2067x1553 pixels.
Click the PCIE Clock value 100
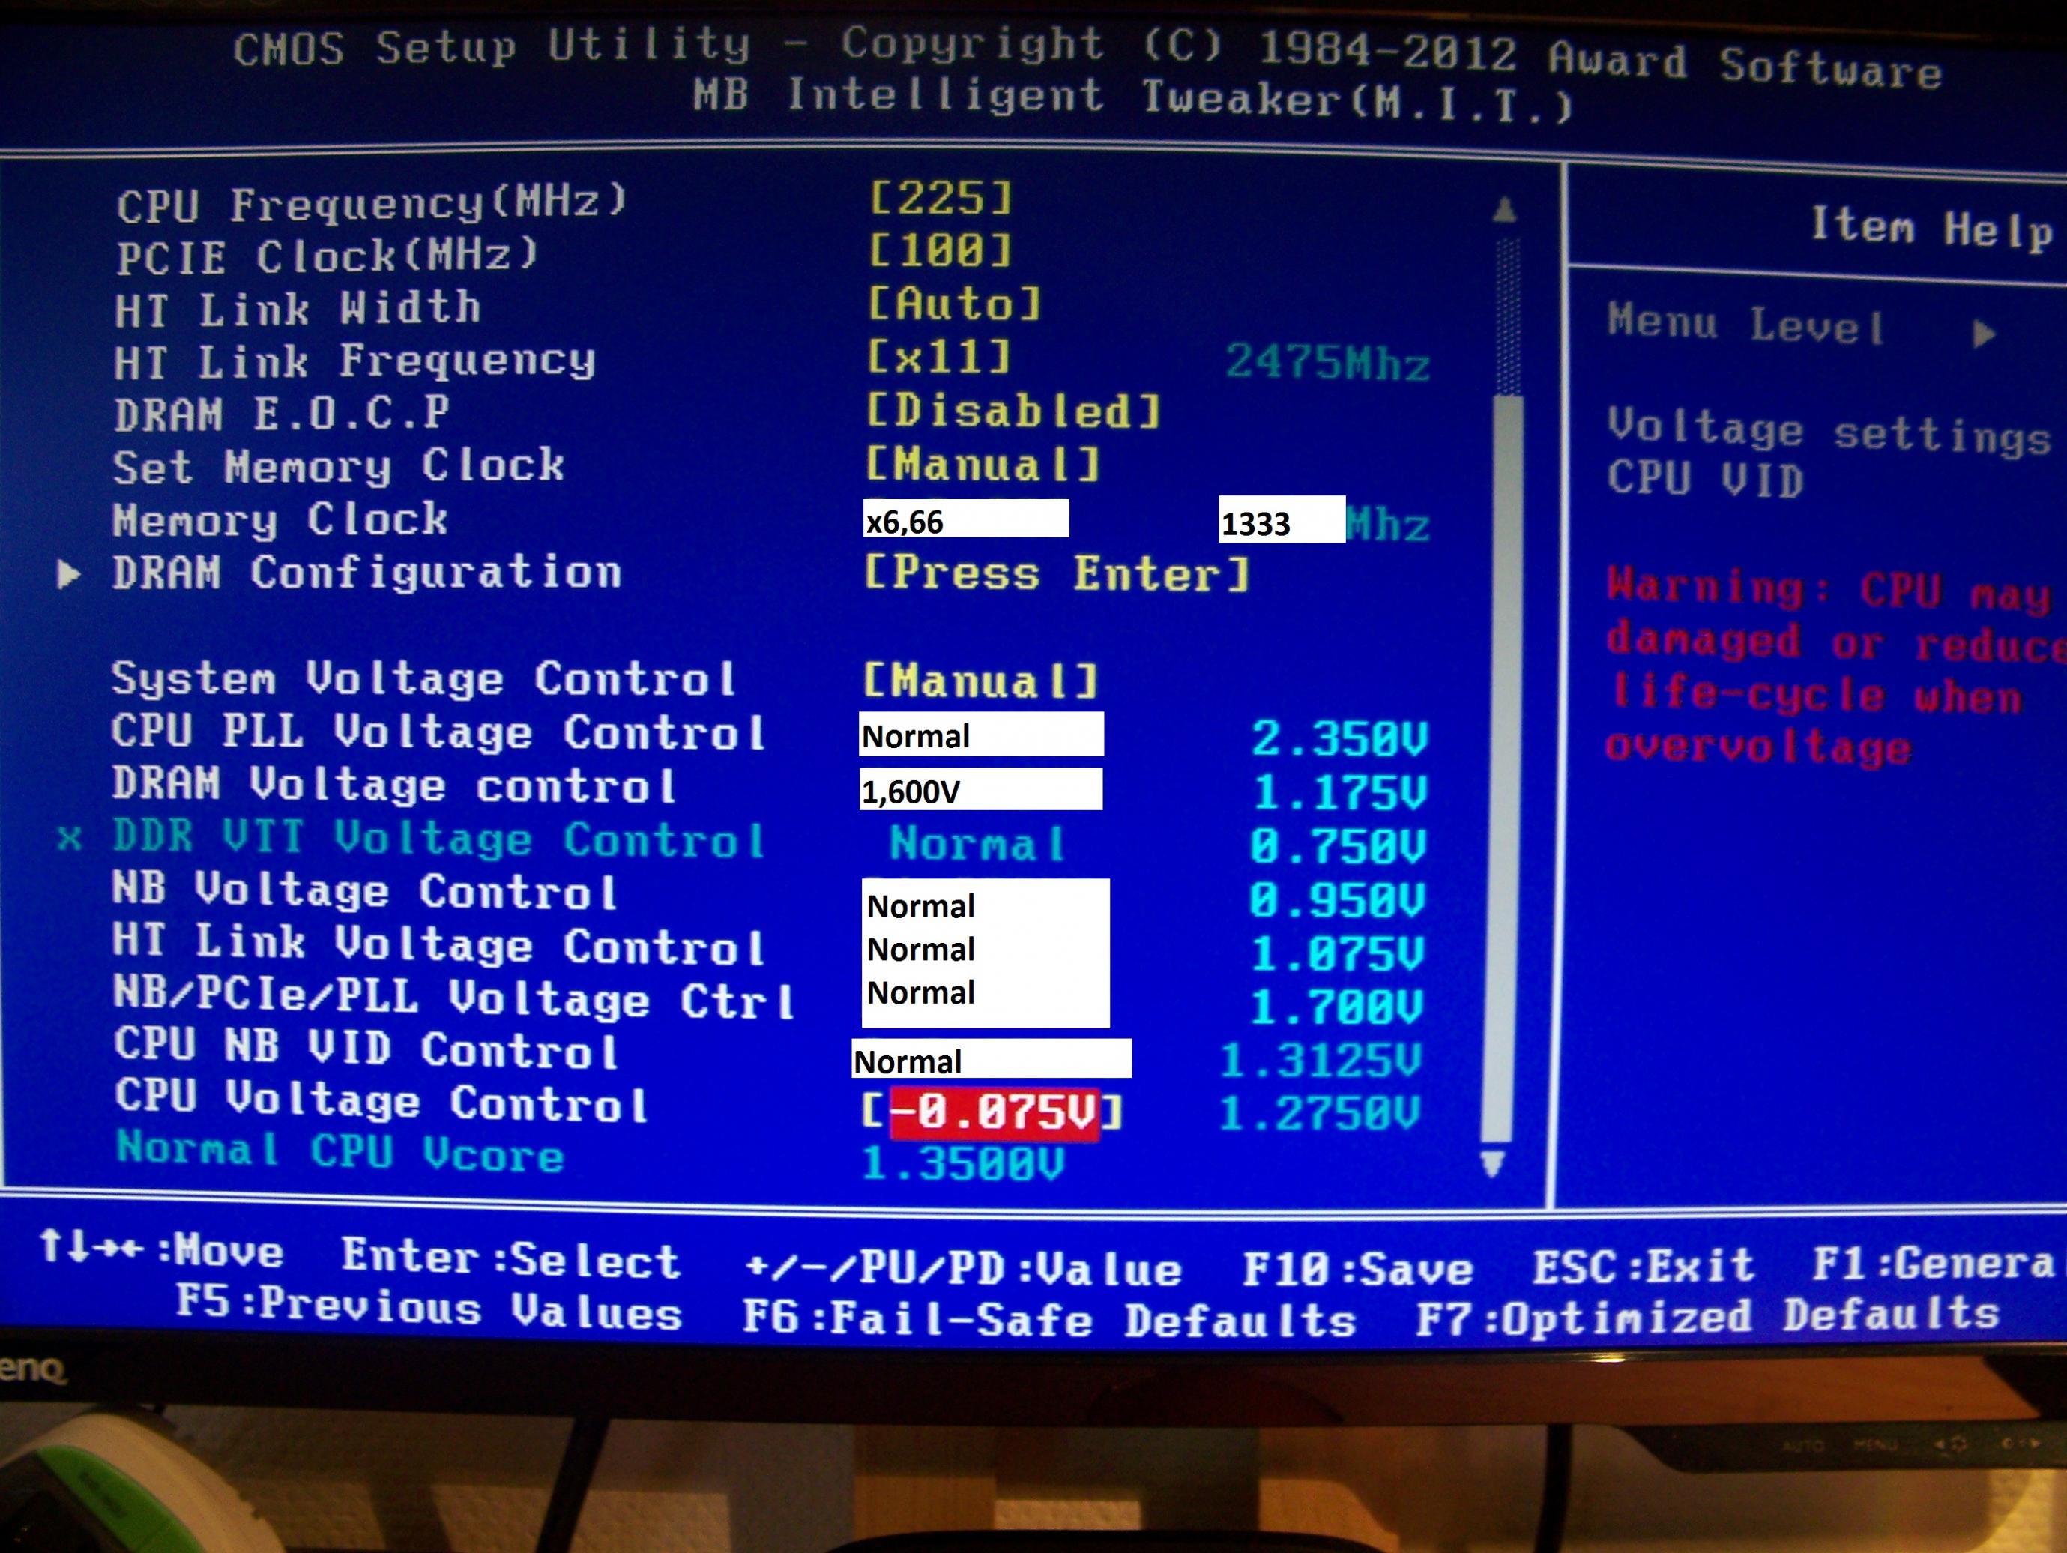pos(941,251)
